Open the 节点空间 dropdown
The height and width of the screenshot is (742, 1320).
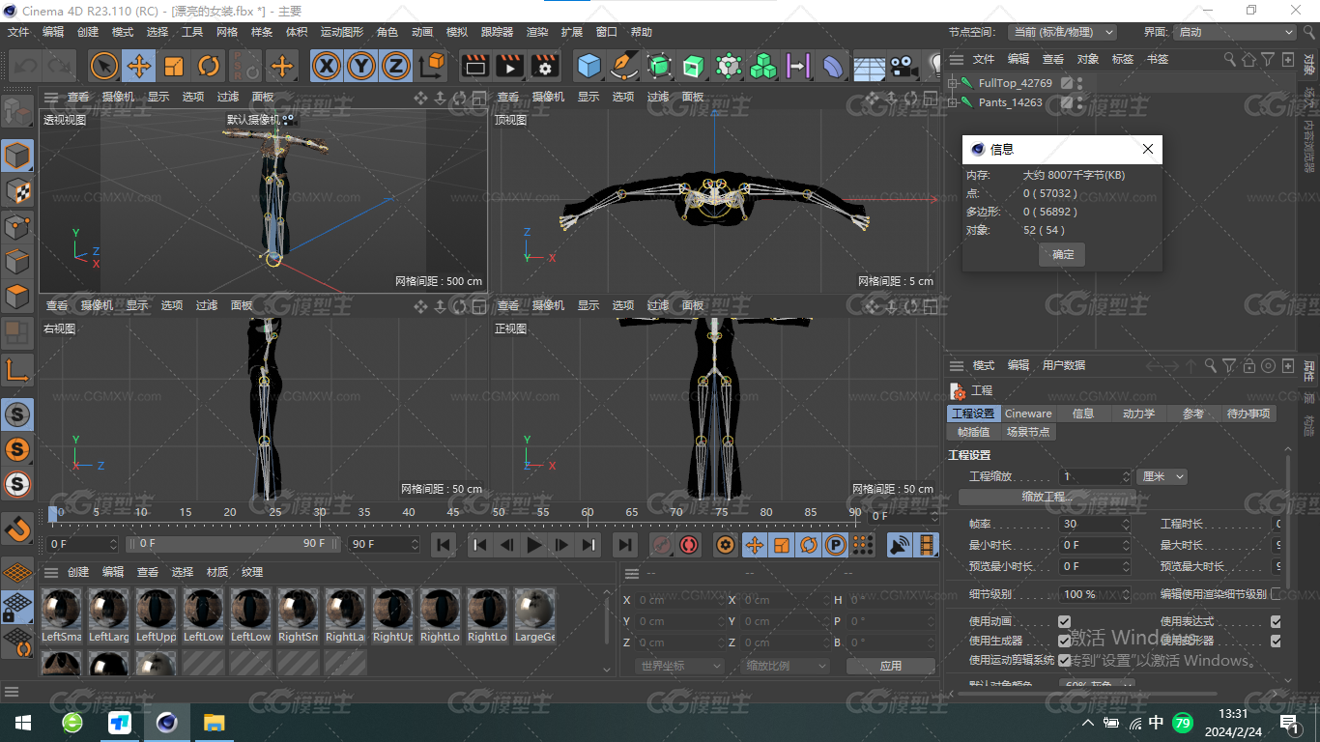(x=1062, y=32)
